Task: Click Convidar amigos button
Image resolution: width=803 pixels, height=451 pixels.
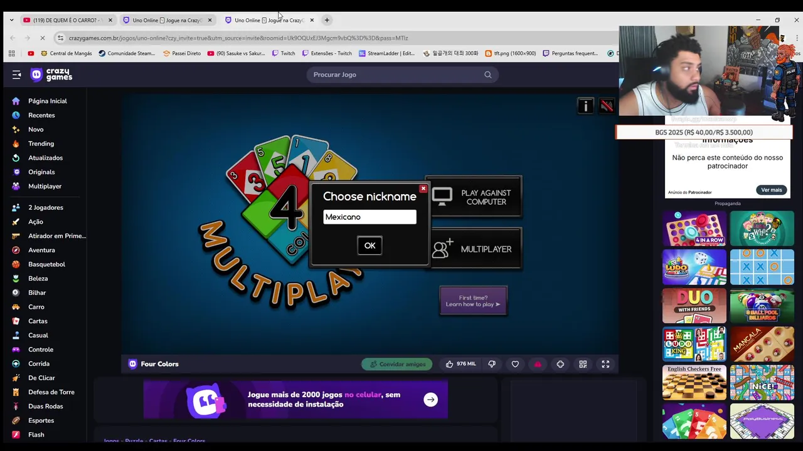Action: pyautogui.click(x=396, y=364)
